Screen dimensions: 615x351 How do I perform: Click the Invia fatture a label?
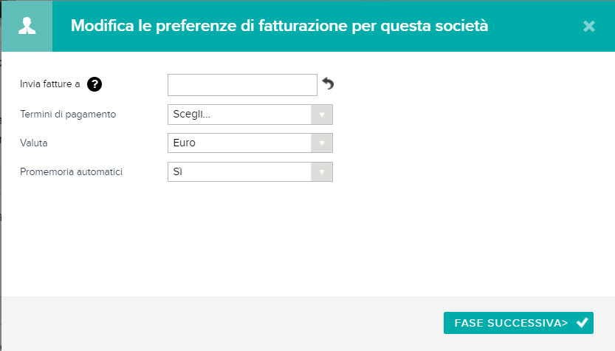tap(49, 84)
